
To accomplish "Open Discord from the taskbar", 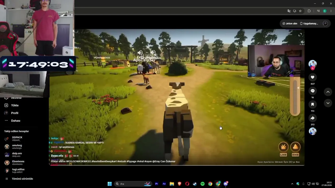I will [x=226, y=184].
